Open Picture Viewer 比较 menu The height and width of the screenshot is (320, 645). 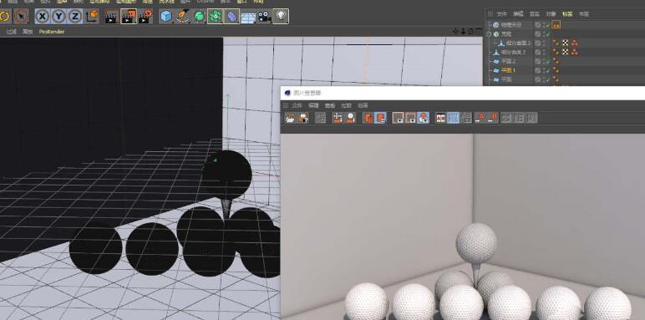pos(347,106)
